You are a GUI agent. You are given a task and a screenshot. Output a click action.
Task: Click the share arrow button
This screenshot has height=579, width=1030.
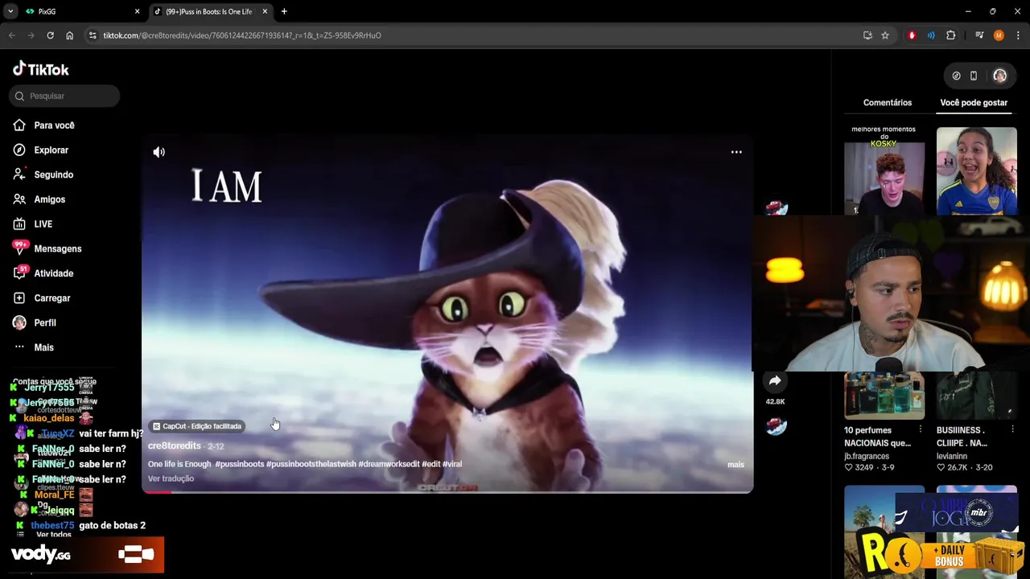pos(775,381)
